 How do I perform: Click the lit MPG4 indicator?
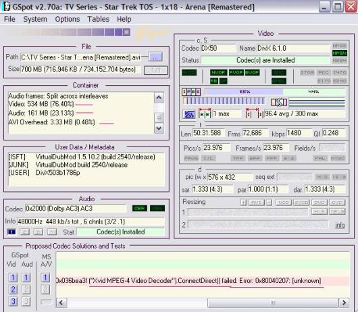(x=340, y=53)
